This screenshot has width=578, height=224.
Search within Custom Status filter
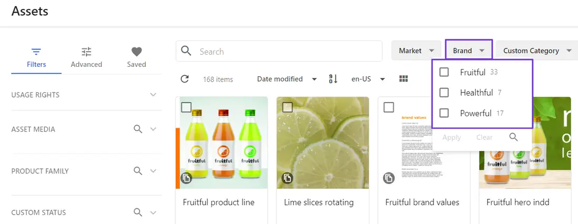(x=138, y=212)
